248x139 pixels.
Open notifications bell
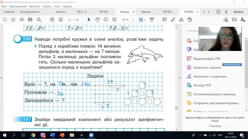coord(226,12)
